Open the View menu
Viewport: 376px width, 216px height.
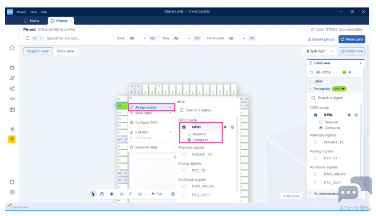(33, 12)
